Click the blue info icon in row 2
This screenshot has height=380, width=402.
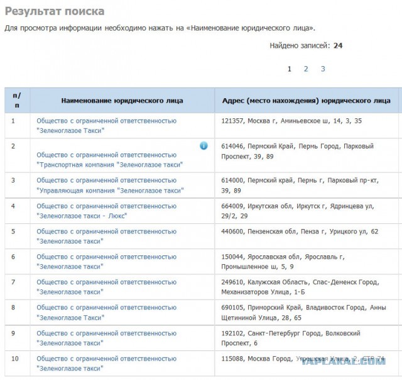204,146
